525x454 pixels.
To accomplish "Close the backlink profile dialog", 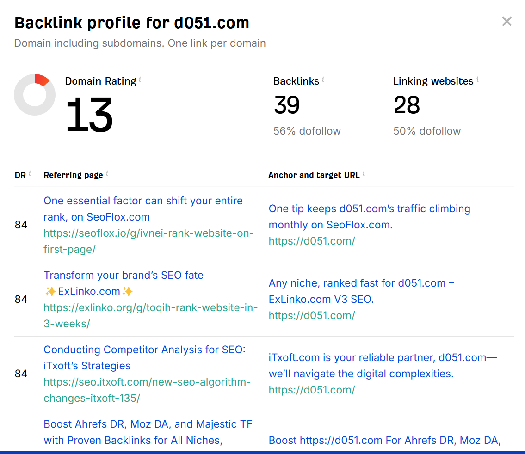I will pos(506,21).
